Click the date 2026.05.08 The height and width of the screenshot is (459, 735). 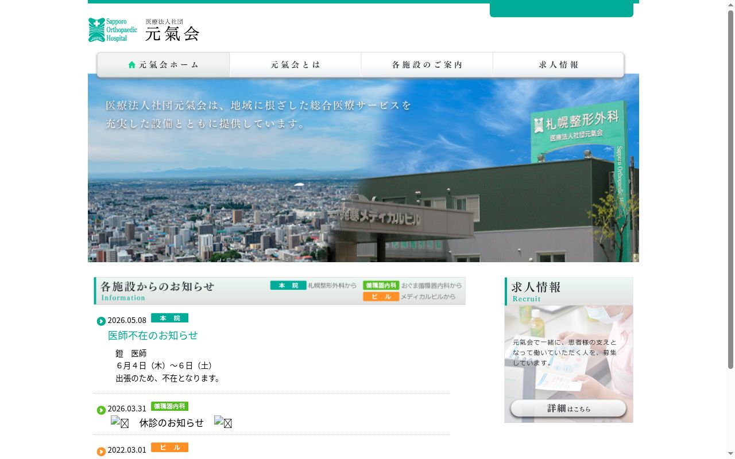tap(127, 320)
